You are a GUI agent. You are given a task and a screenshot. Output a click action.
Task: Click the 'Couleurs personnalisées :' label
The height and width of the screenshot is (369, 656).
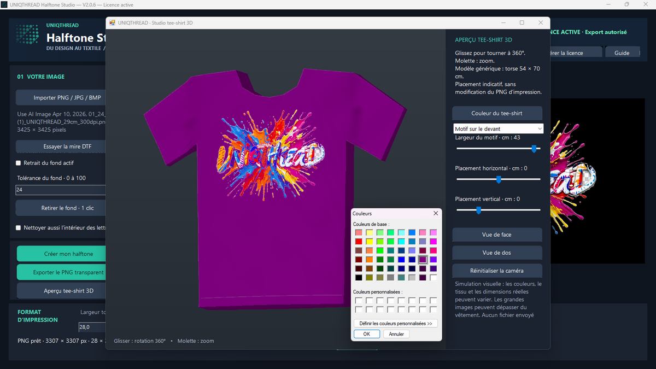[x=377, y=292]
